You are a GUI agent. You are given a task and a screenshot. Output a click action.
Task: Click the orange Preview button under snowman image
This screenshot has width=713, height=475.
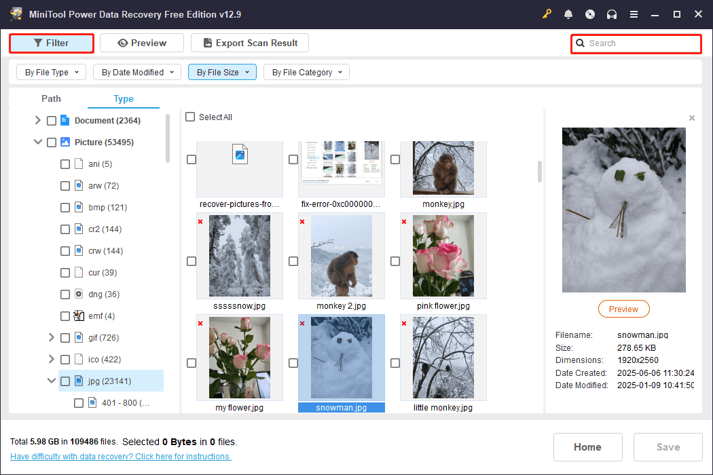623,309
